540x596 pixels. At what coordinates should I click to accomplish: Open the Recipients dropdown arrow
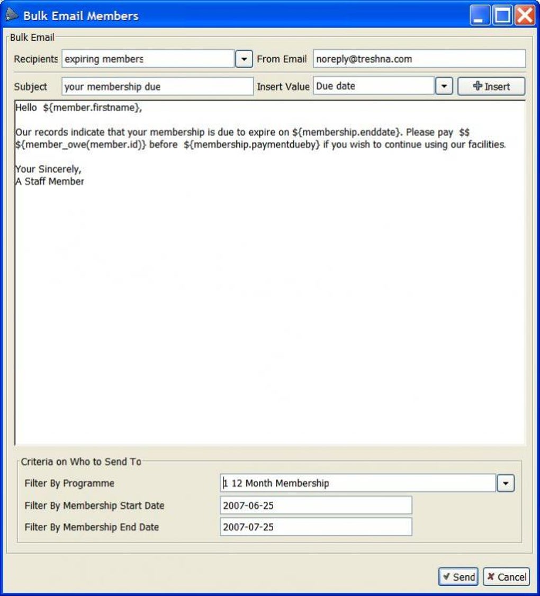point(244,59)
